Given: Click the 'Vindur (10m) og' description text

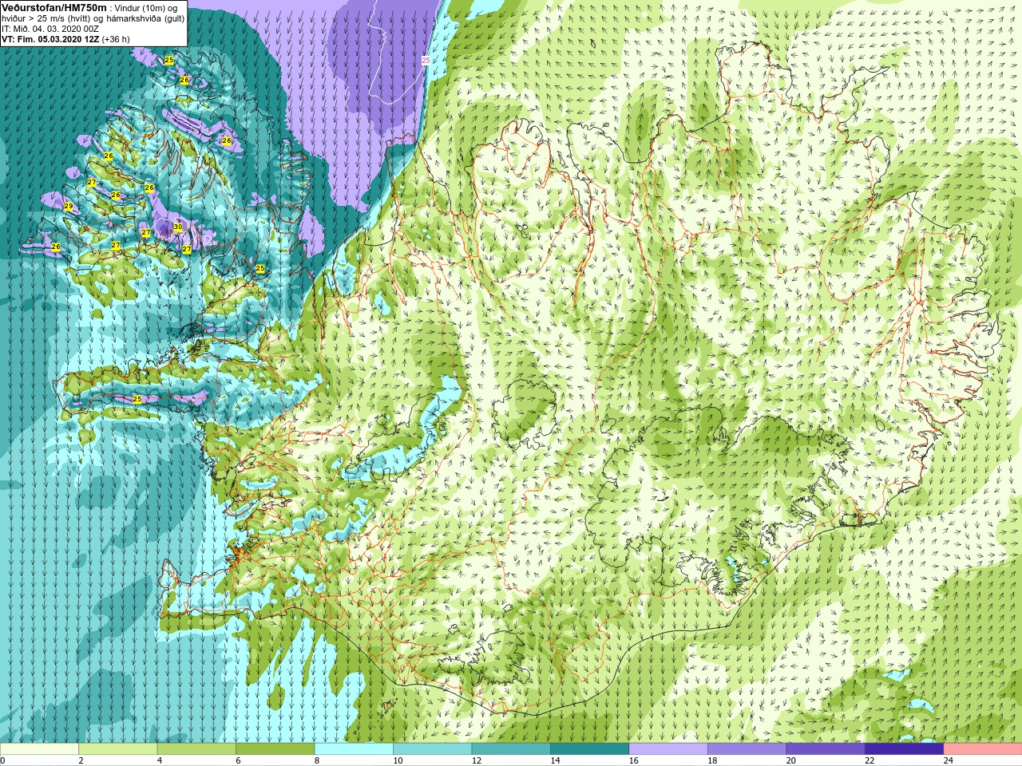Looking at the screenshot, I should (x=146, y=8).
